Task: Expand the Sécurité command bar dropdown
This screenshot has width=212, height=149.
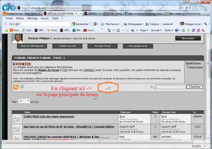Action: coord(156,30)
